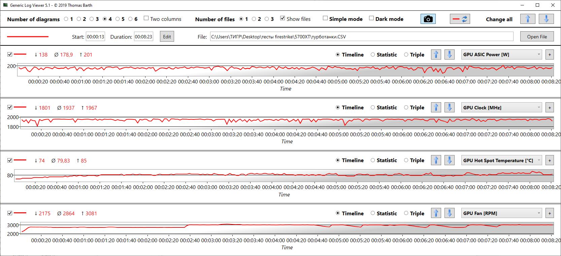
Task: Select 6 diagrams radio button
Action: (130, 19)
